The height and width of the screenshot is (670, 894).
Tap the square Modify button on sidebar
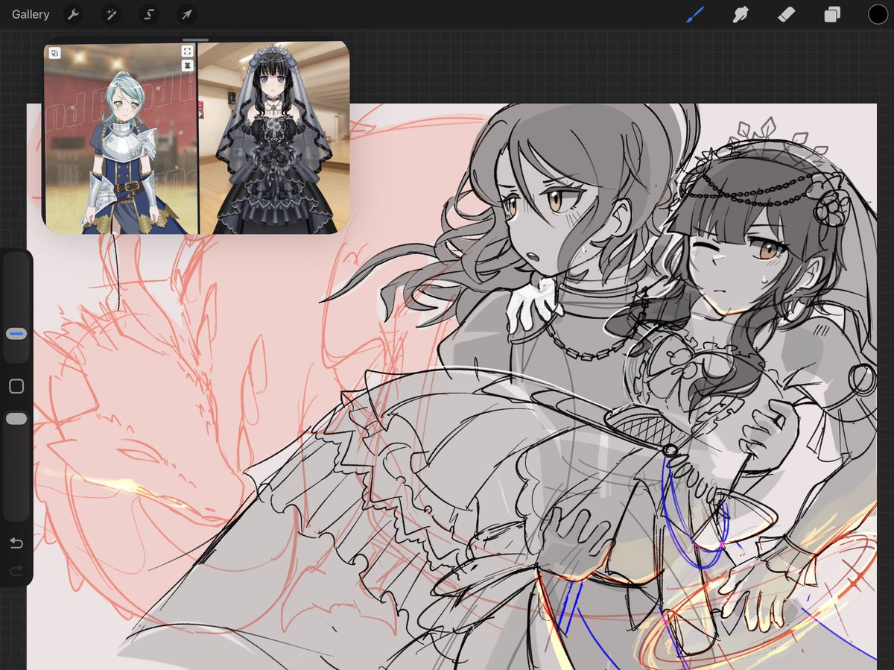pos(16,386)
